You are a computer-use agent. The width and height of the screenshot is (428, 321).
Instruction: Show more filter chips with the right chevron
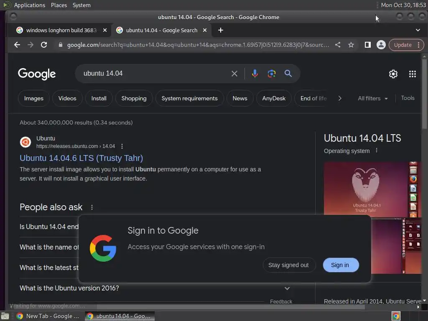coord(339,98)
